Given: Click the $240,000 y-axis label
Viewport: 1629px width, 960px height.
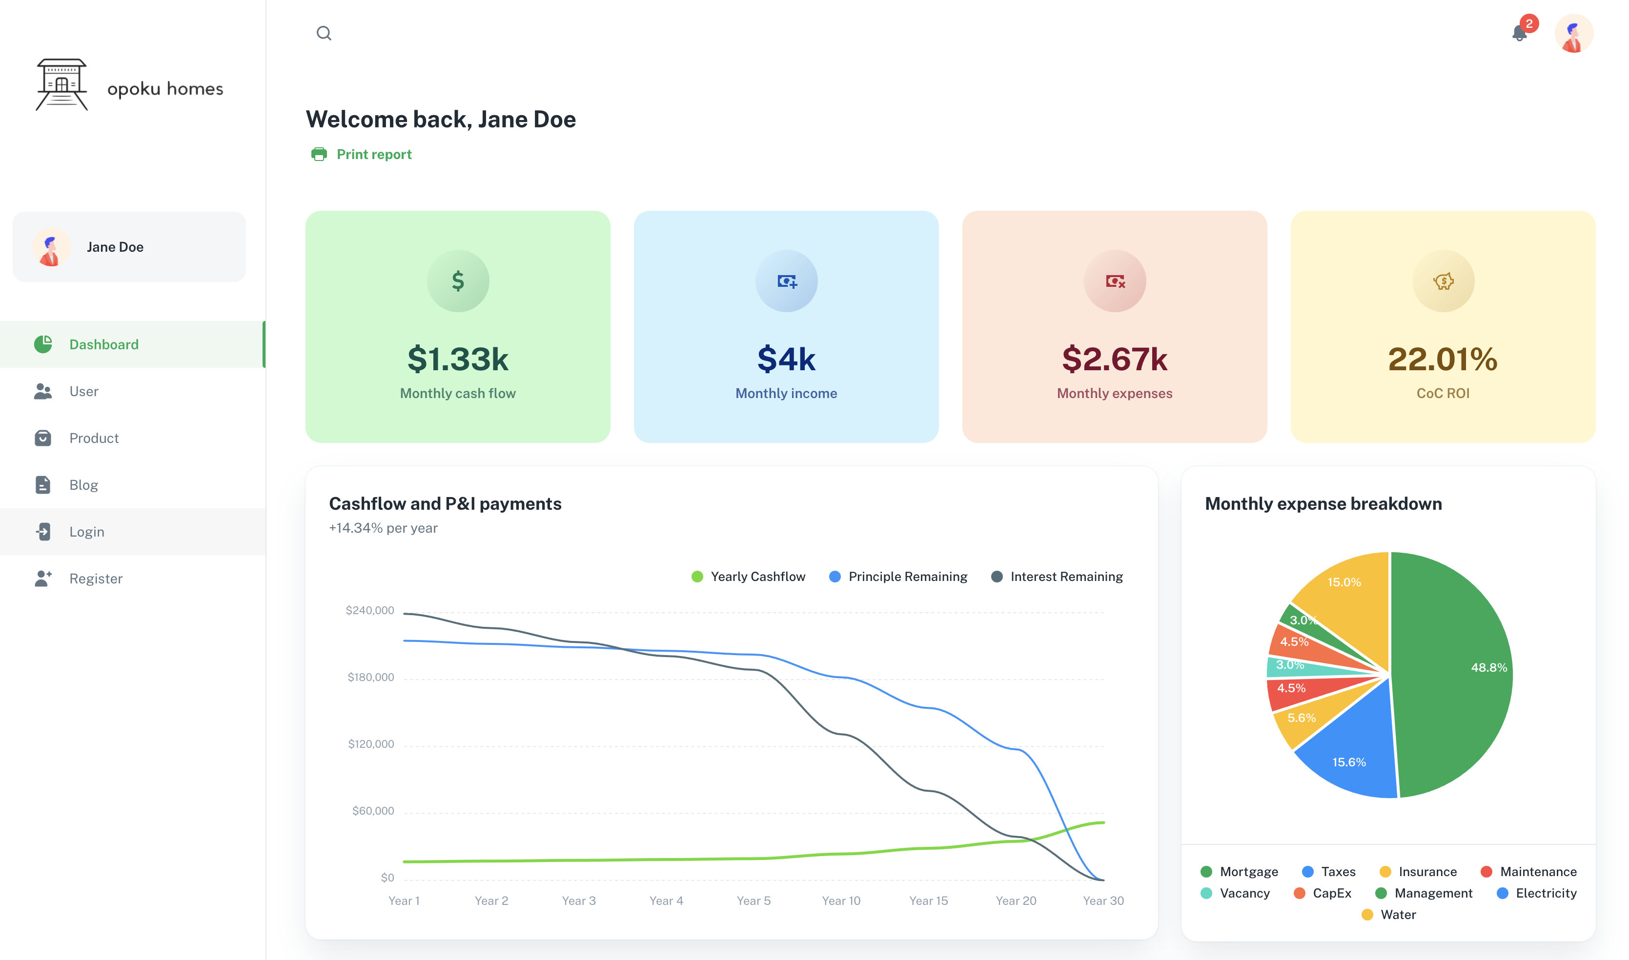Looking at the screenshot, I should click(x=369, y=610).
